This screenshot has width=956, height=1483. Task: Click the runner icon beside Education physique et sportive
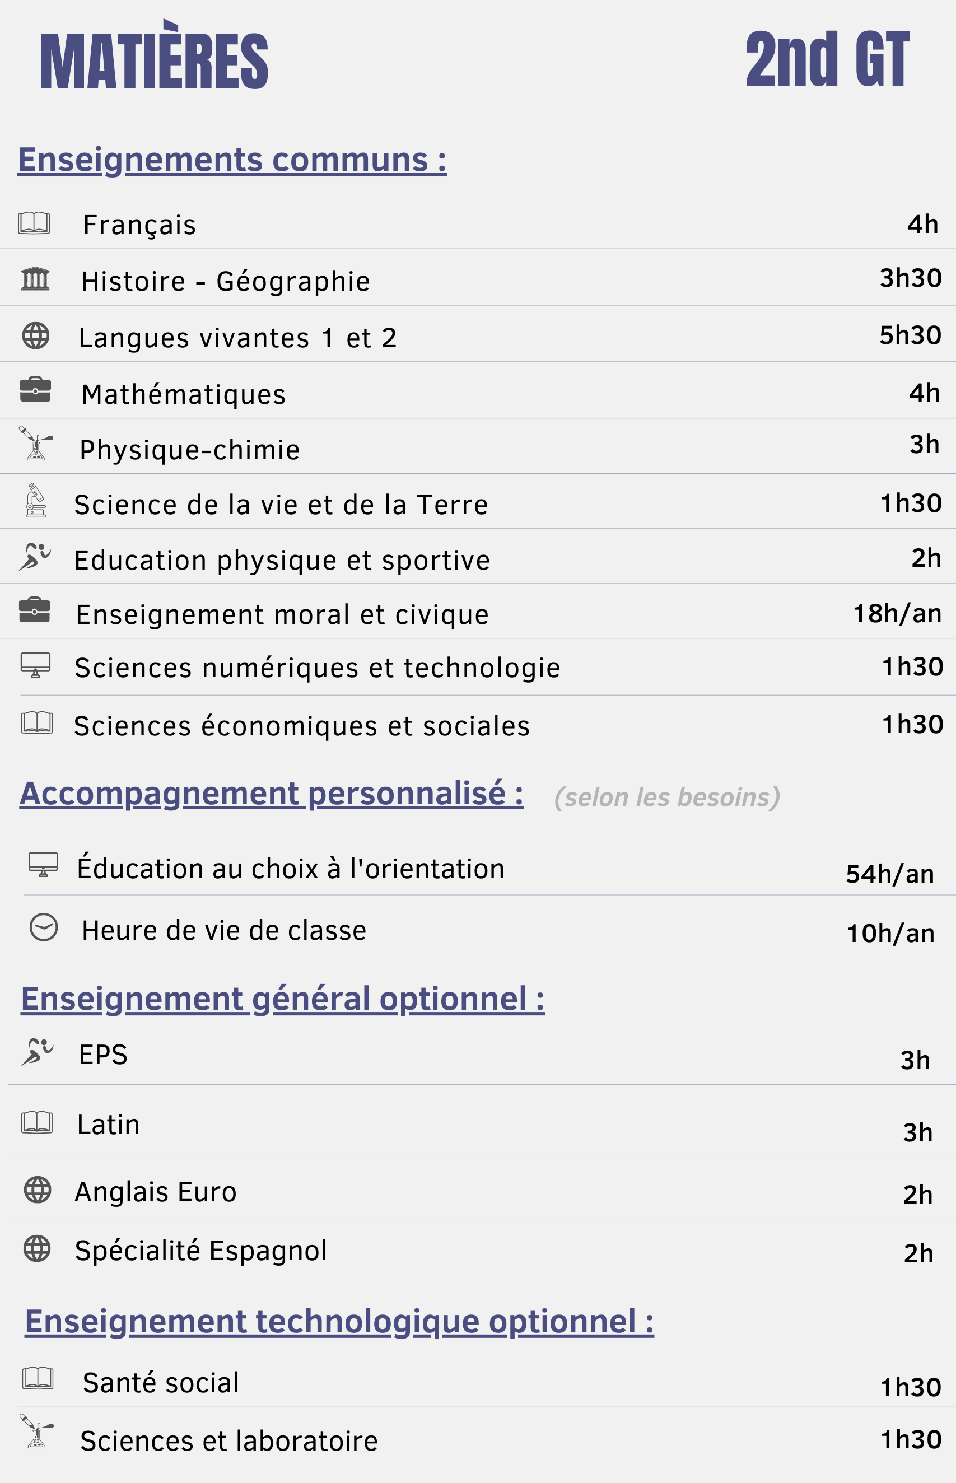pos(35,557)
